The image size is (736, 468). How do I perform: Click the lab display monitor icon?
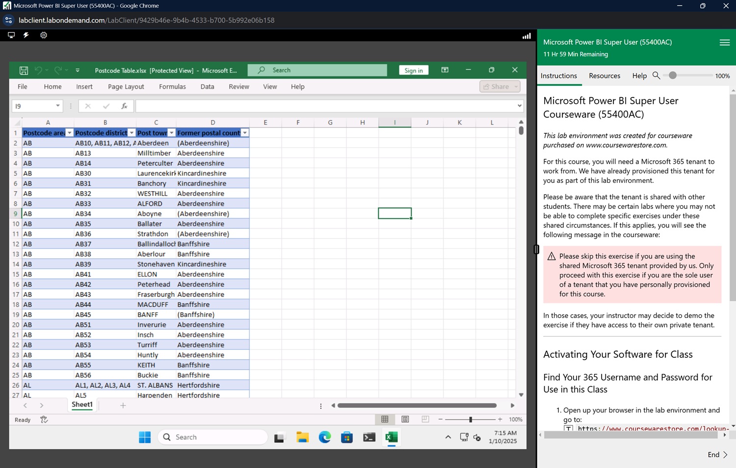[11, 35]
